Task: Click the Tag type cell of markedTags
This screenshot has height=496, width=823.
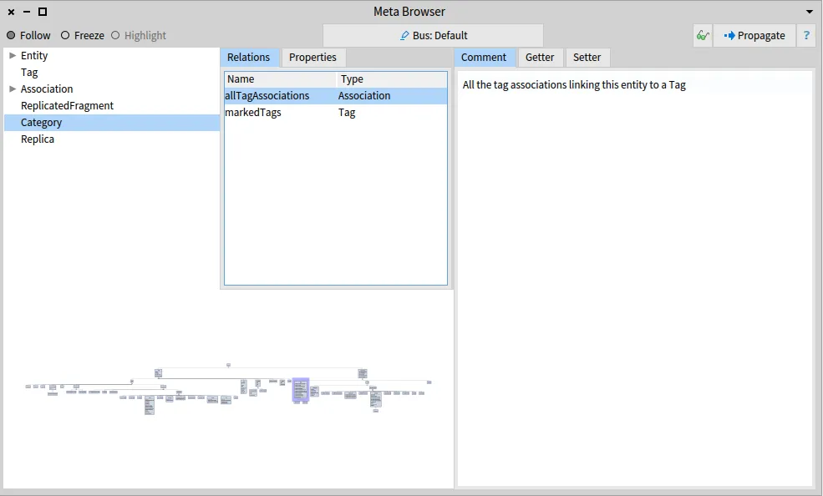Action: coord(347,113)
